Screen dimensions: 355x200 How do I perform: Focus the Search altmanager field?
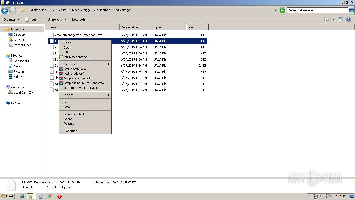click(x=318, y=10)
